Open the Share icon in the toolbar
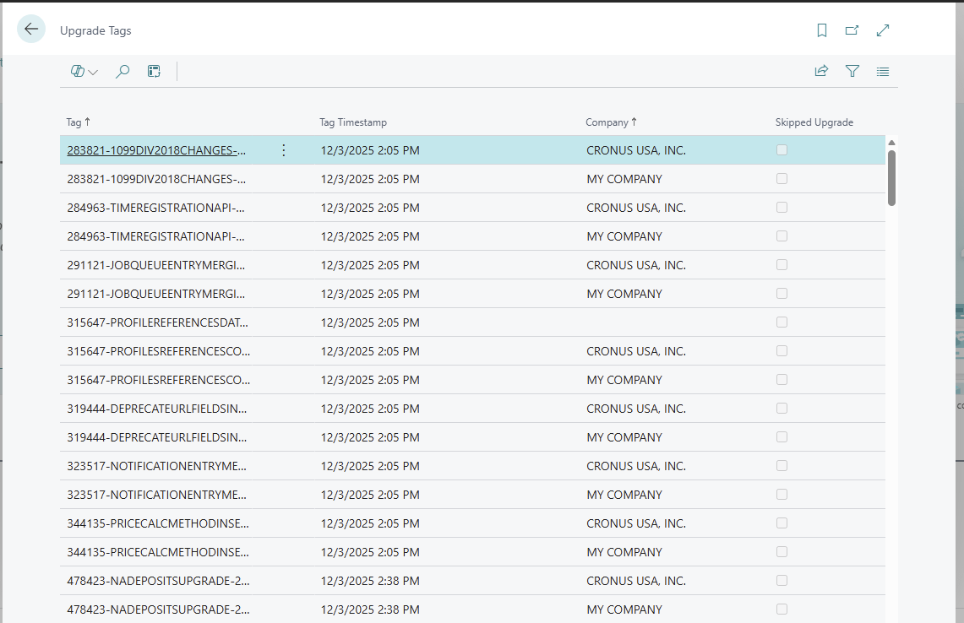Viewport: 964px width, 623px height. click(821, 72)
